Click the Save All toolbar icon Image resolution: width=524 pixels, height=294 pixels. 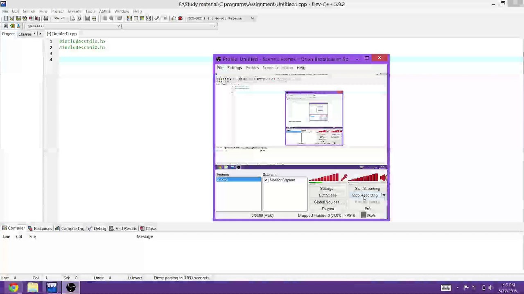25,18
